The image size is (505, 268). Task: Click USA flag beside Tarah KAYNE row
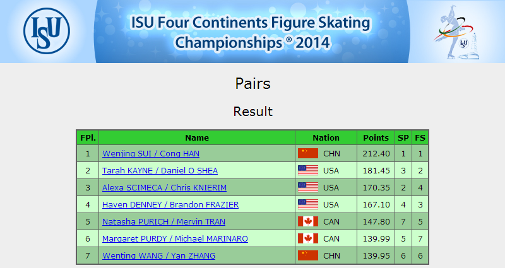point(308,170)
